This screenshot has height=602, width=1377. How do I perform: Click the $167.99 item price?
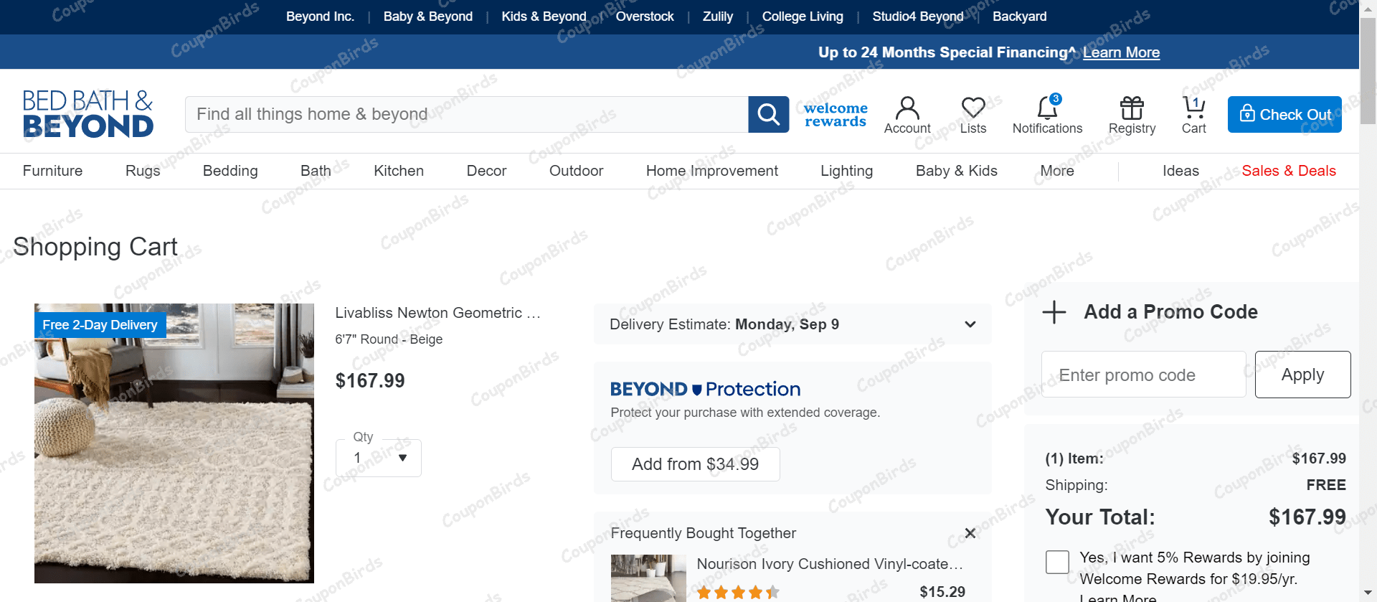click(x=370, y=381)
